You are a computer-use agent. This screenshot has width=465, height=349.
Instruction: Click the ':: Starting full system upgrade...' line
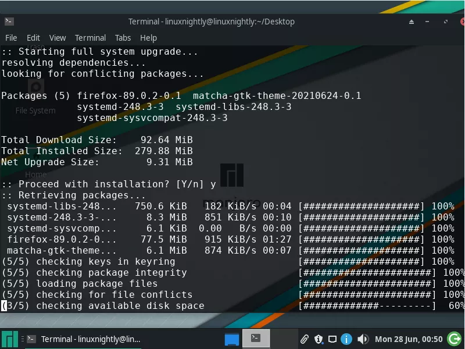click(99, 52)
